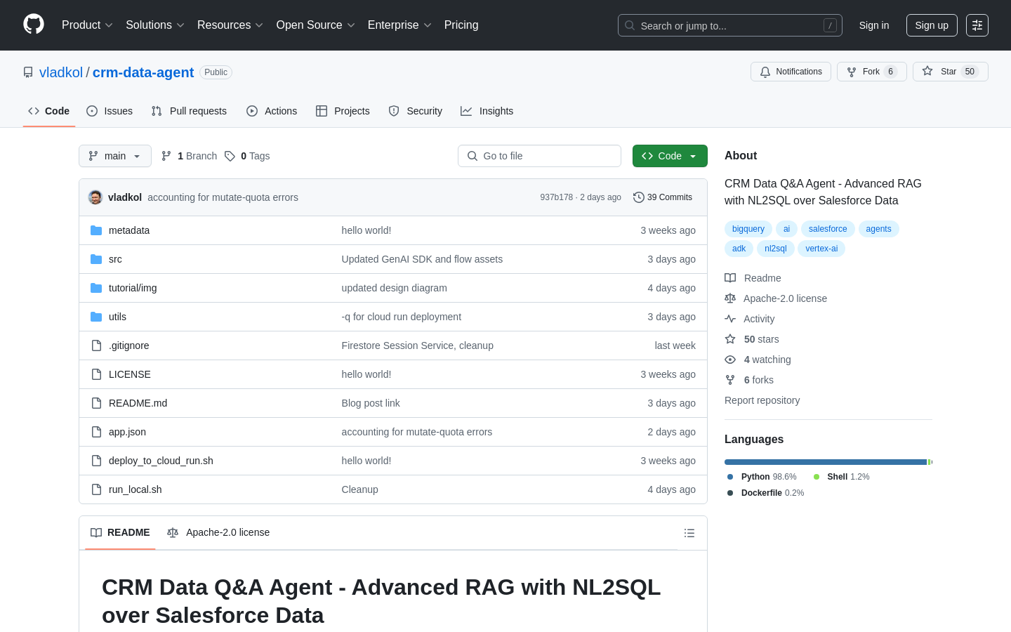Viewport: 1011px width, 632px height.
Task: Open the vladkol owner link
Action: pyautogui.click(x=61, y=72)
